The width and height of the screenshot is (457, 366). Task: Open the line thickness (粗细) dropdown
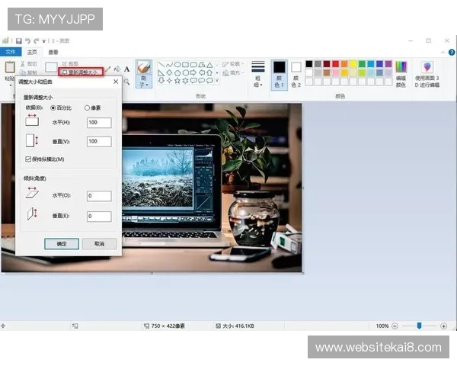point(258,71)
